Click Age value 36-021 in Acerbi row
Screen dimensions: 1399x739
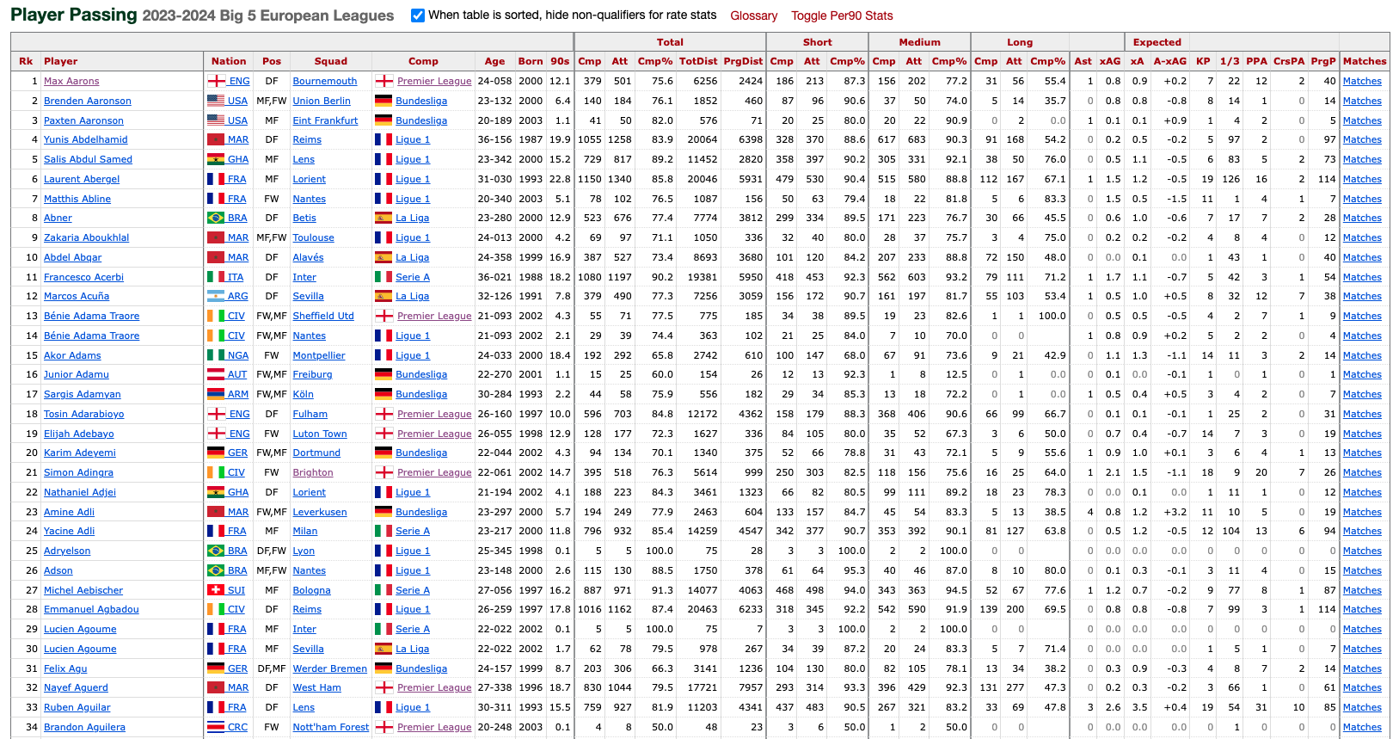click(x=494, y=277)
